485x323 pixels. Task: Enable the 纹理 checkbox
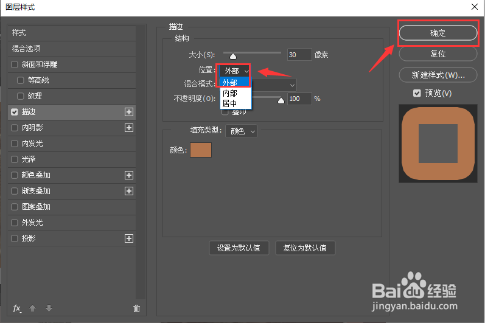click(21, 96)
